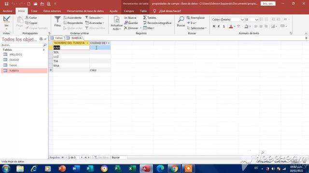Click the Cortar scissors button
Image resolution: width=309 pixels, height=173 pixels.
31,18
